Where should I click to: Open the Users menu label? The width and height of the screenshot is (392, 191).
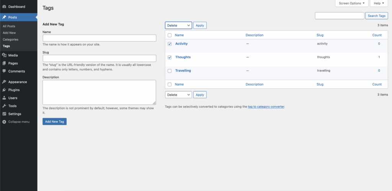13,98
